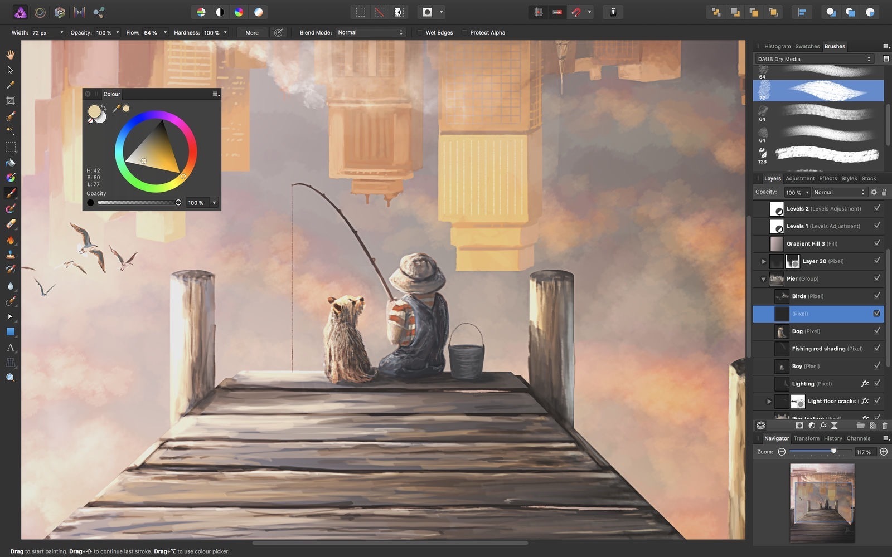Viewport: 892px width, 557px height.
Task: Select the Zoom magnifier tool
Action: click(x=10, y=378)
